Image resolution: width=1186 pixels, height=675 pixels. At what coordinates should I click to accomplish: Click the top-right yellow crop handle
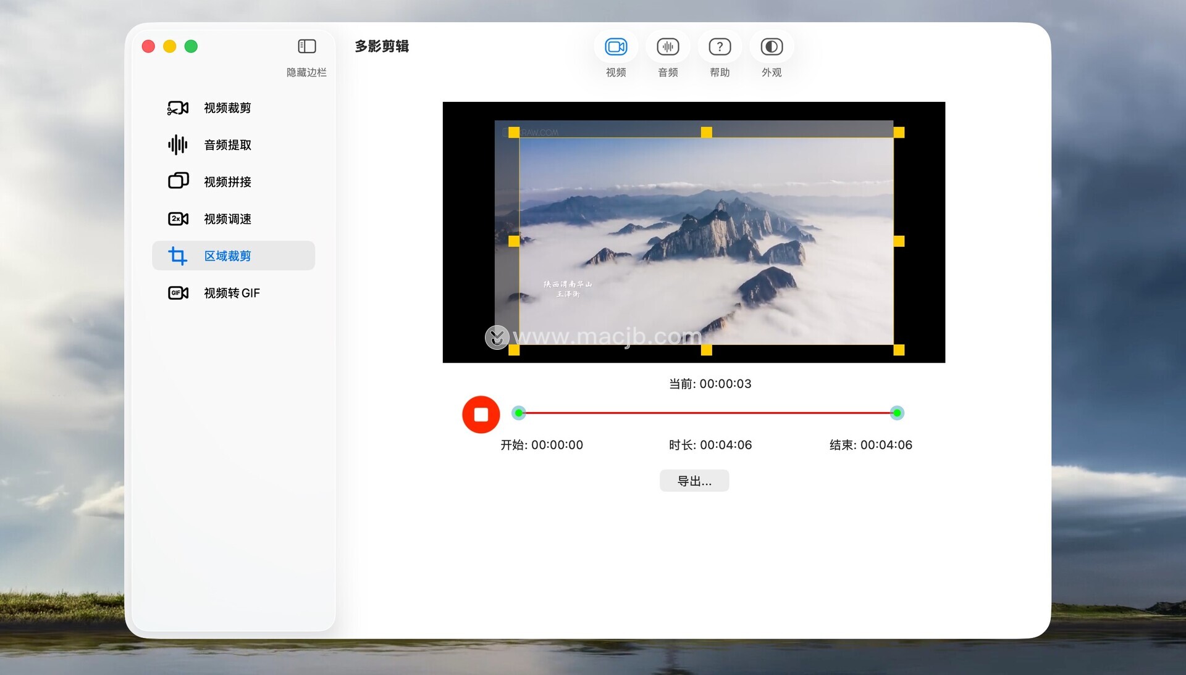899,133
